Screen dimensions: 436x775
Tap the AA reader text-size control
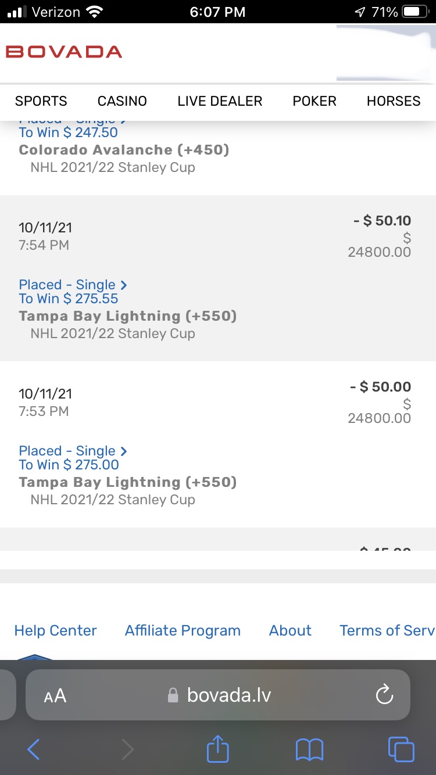[x=55, y=695]
